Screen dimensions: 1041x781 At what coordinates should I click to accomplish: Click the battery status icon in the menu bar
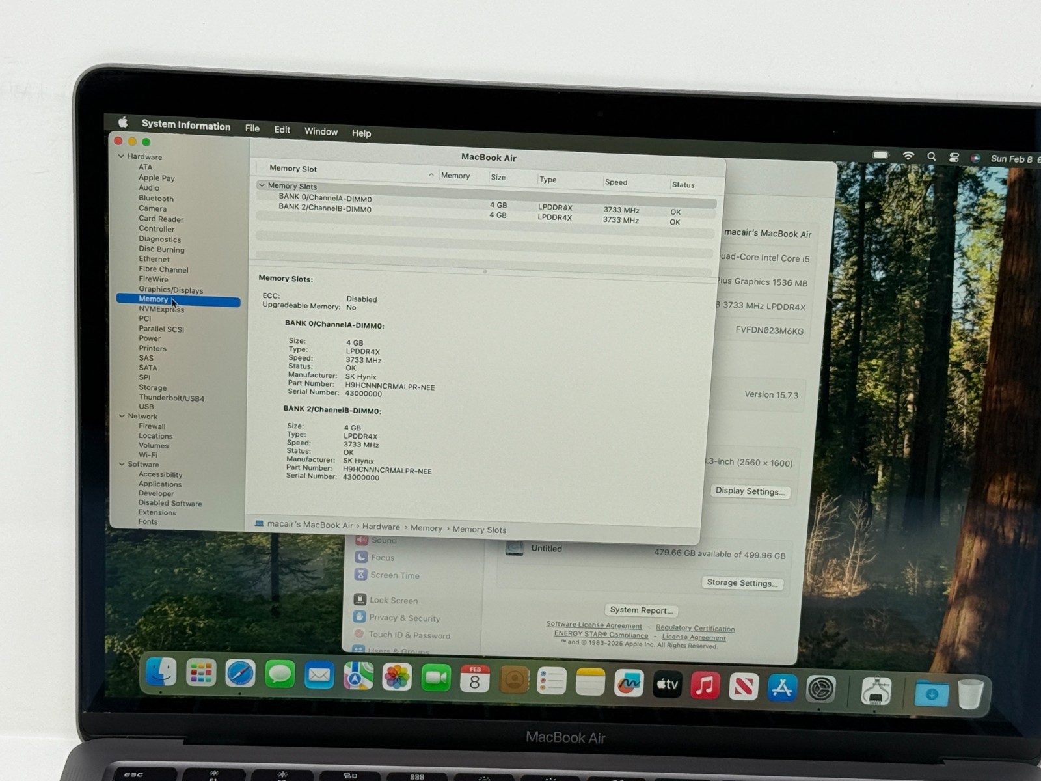881,155
